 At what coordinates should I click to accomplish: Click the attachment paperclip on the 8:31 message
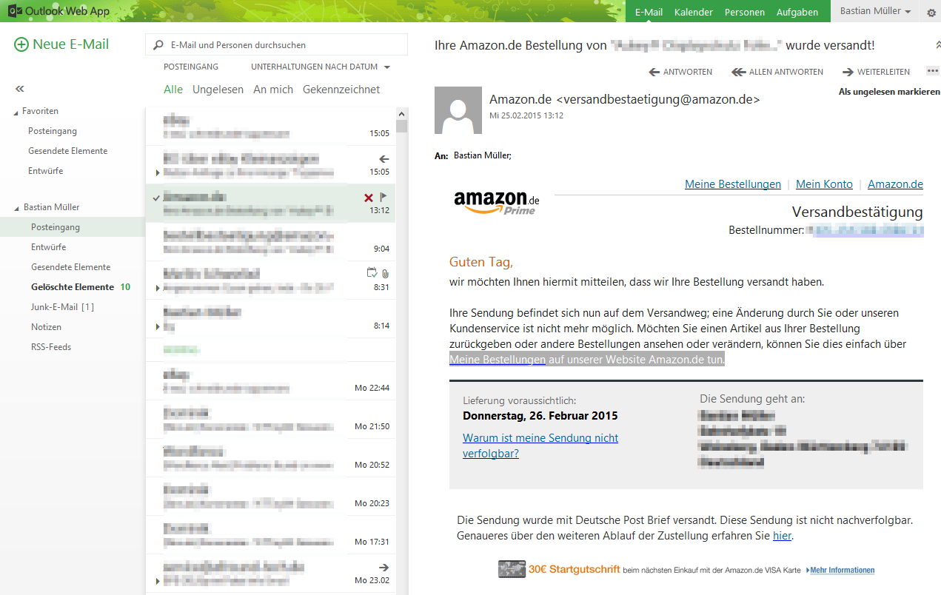[385, 273]
